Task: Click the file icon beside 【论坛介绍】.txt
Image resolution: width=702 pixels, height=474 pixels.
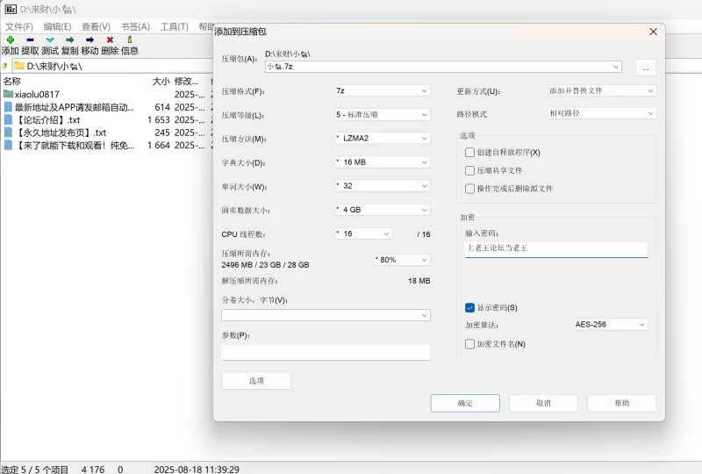Action: (8, 119)
